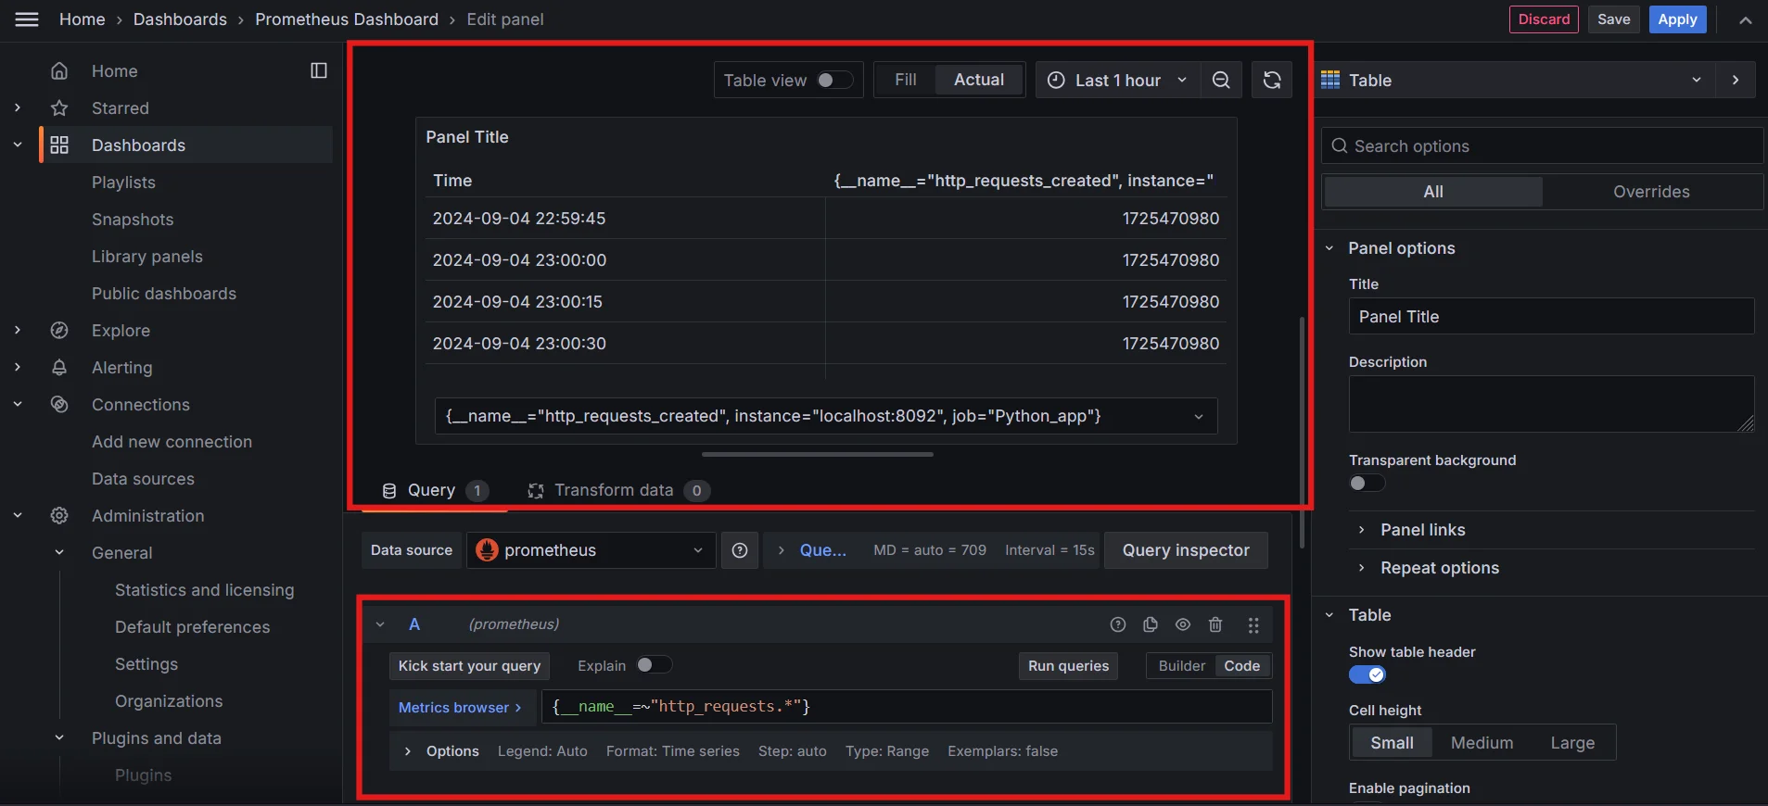Hide query A response with eye icon
The width and height of the screenshot is (1768, 806).
1183,624
